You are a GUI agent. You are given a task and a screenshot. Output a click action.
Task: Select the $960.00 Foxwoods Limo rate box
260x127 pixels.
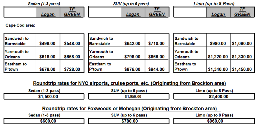[214, 121]
